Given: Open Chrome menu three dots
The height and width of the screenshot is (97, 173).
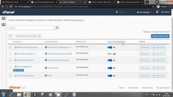Looking at the screenshot, I should 171,6.
